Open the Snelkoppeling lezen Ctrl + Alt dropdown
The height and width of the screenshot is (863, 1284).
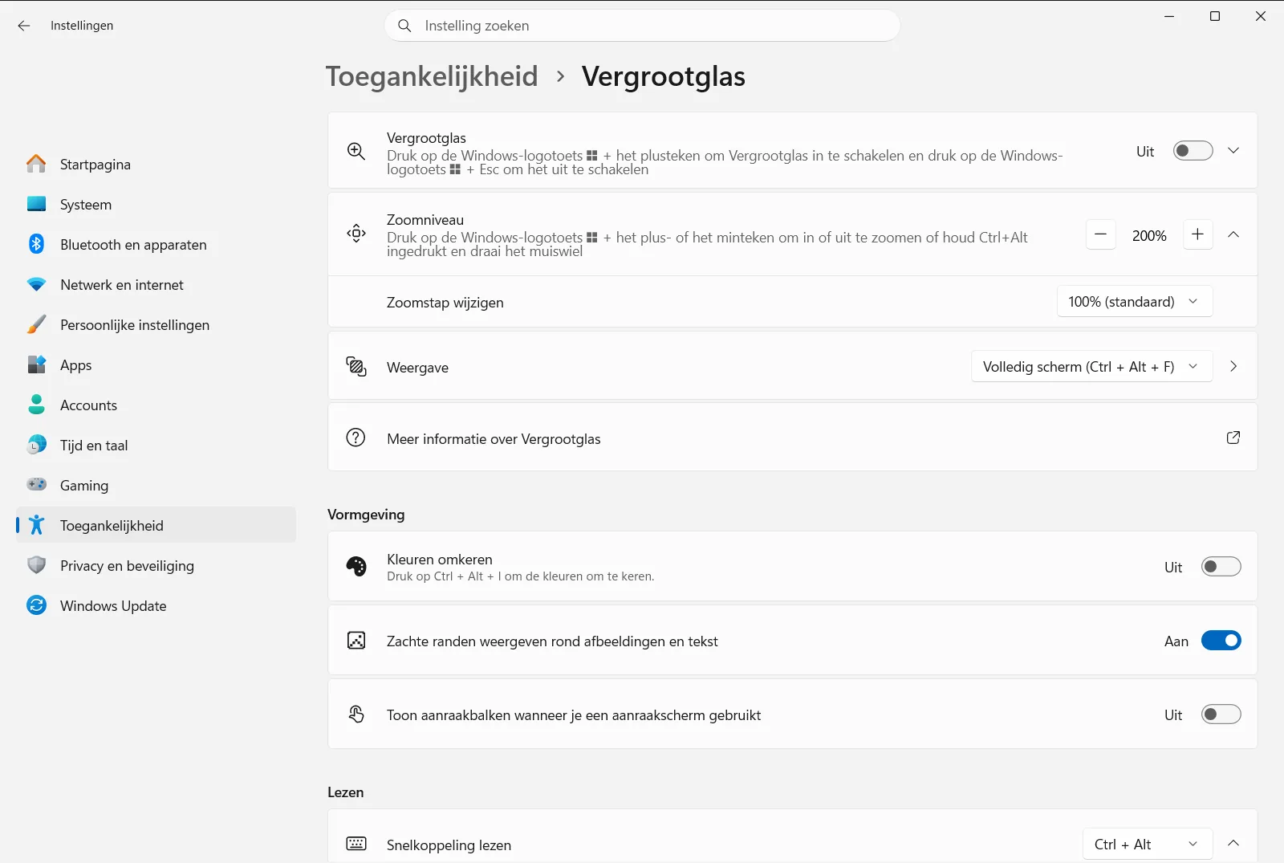pos(1147,845)
